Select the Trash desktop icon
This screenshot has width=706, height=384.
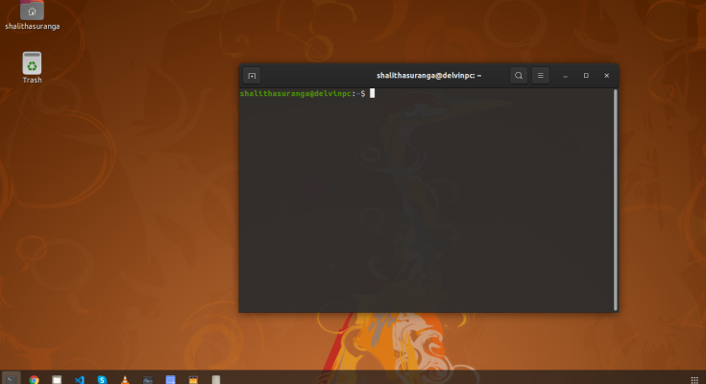click(32, 65)
